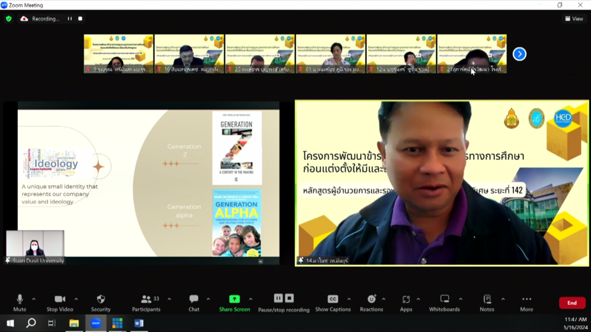This screenshot has height=332, width=591.
Task: Show next page of participant thumbnails
Action: click(520, 54)
